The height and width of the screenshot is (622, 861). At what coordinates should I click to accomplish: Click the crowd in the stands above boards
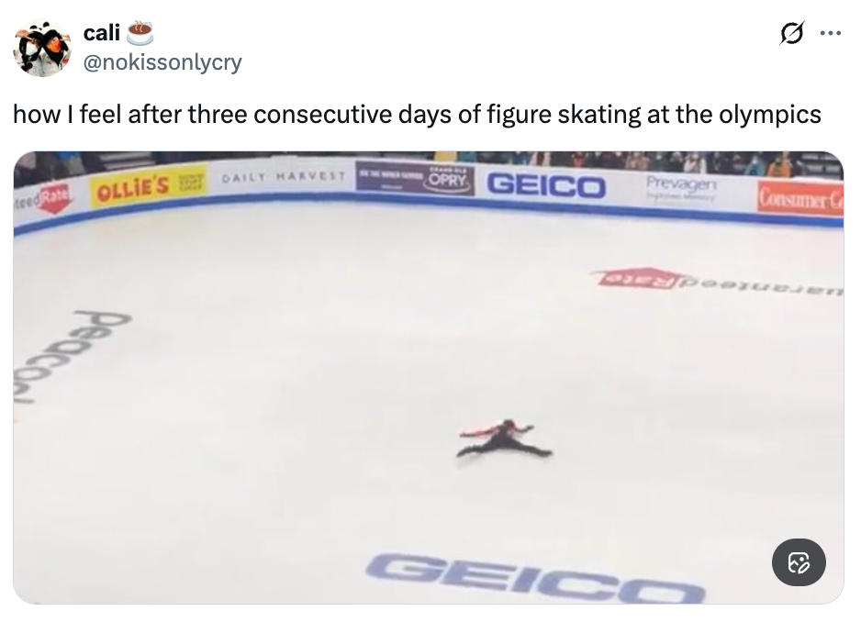click(643, 161)
